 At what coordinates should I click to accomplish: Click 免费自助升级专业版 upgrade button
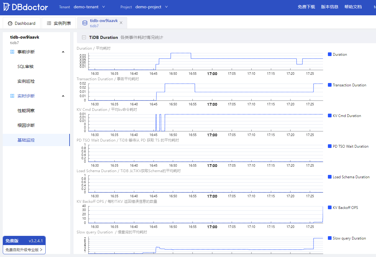(x=25, y=250)
